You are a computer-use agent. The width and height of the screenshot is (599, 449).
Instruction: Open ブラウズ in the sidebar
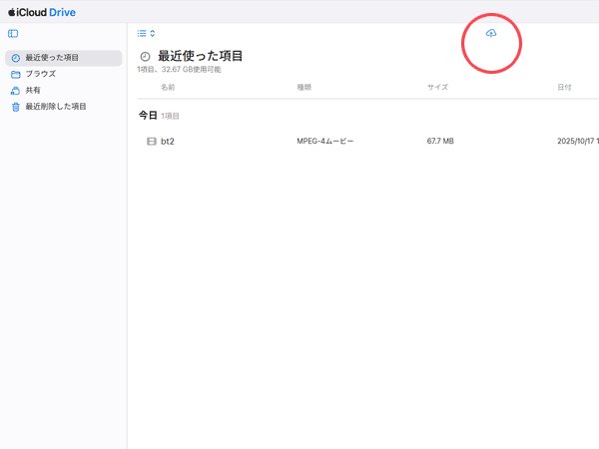(x=40, y=74)
